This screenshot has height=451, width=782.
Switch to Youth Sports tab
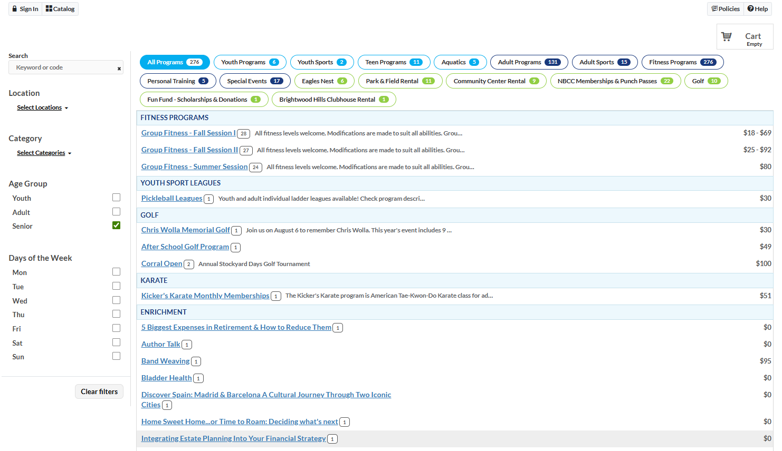point(322,62)
